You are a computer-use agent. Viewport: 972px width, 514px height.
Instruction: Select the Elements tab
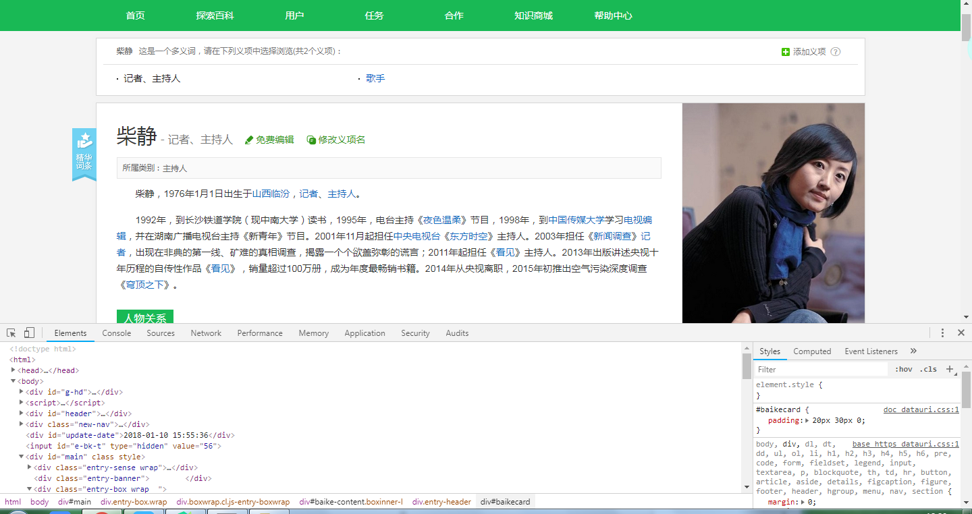pyautogui.click(x=70, y=333)
